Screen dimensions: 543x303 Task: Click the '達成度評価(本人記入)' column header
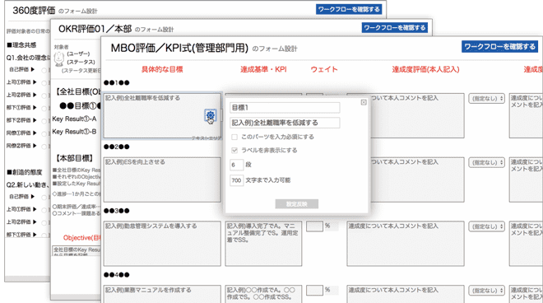pyautogui.click(x=425, y=69)
